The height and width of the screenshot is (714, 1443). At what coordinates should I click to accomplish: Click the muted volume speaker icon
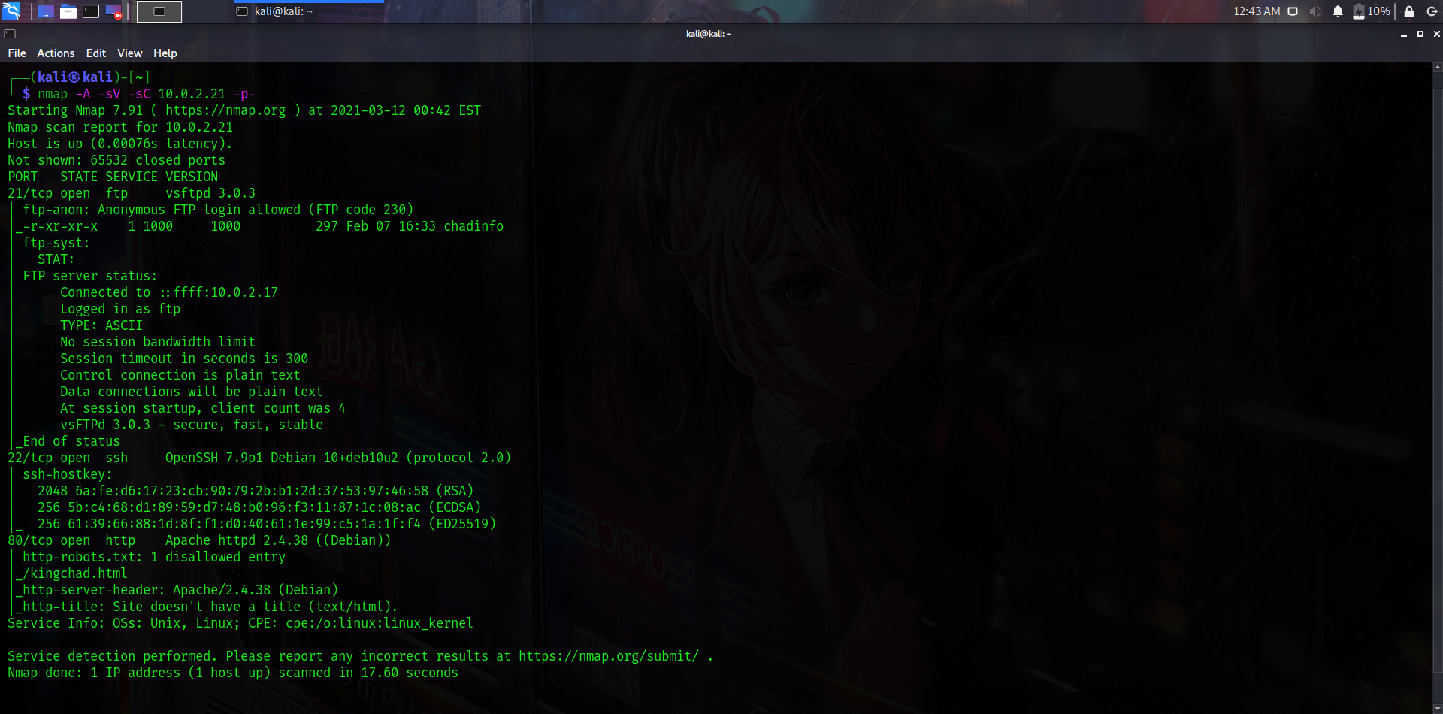point(1315,11)
